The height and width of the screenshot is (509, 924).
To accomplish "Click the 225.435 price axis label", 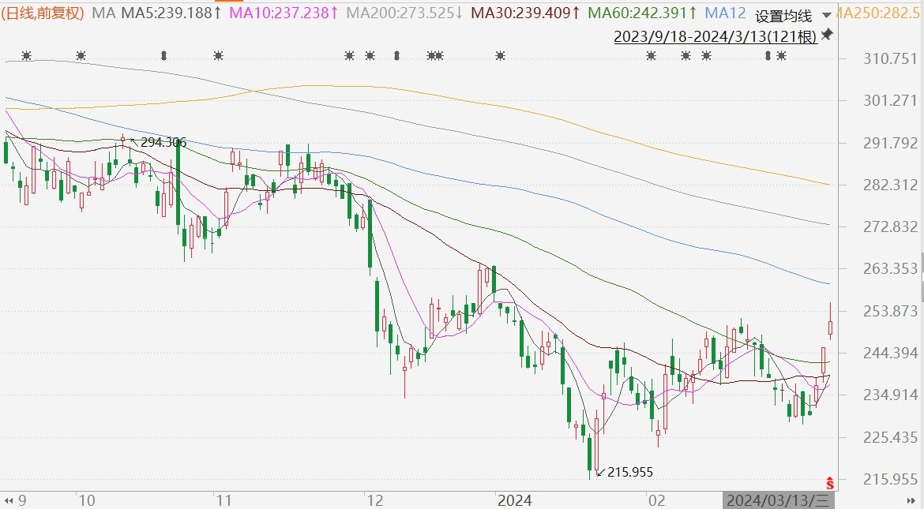I will click(890, 437).
